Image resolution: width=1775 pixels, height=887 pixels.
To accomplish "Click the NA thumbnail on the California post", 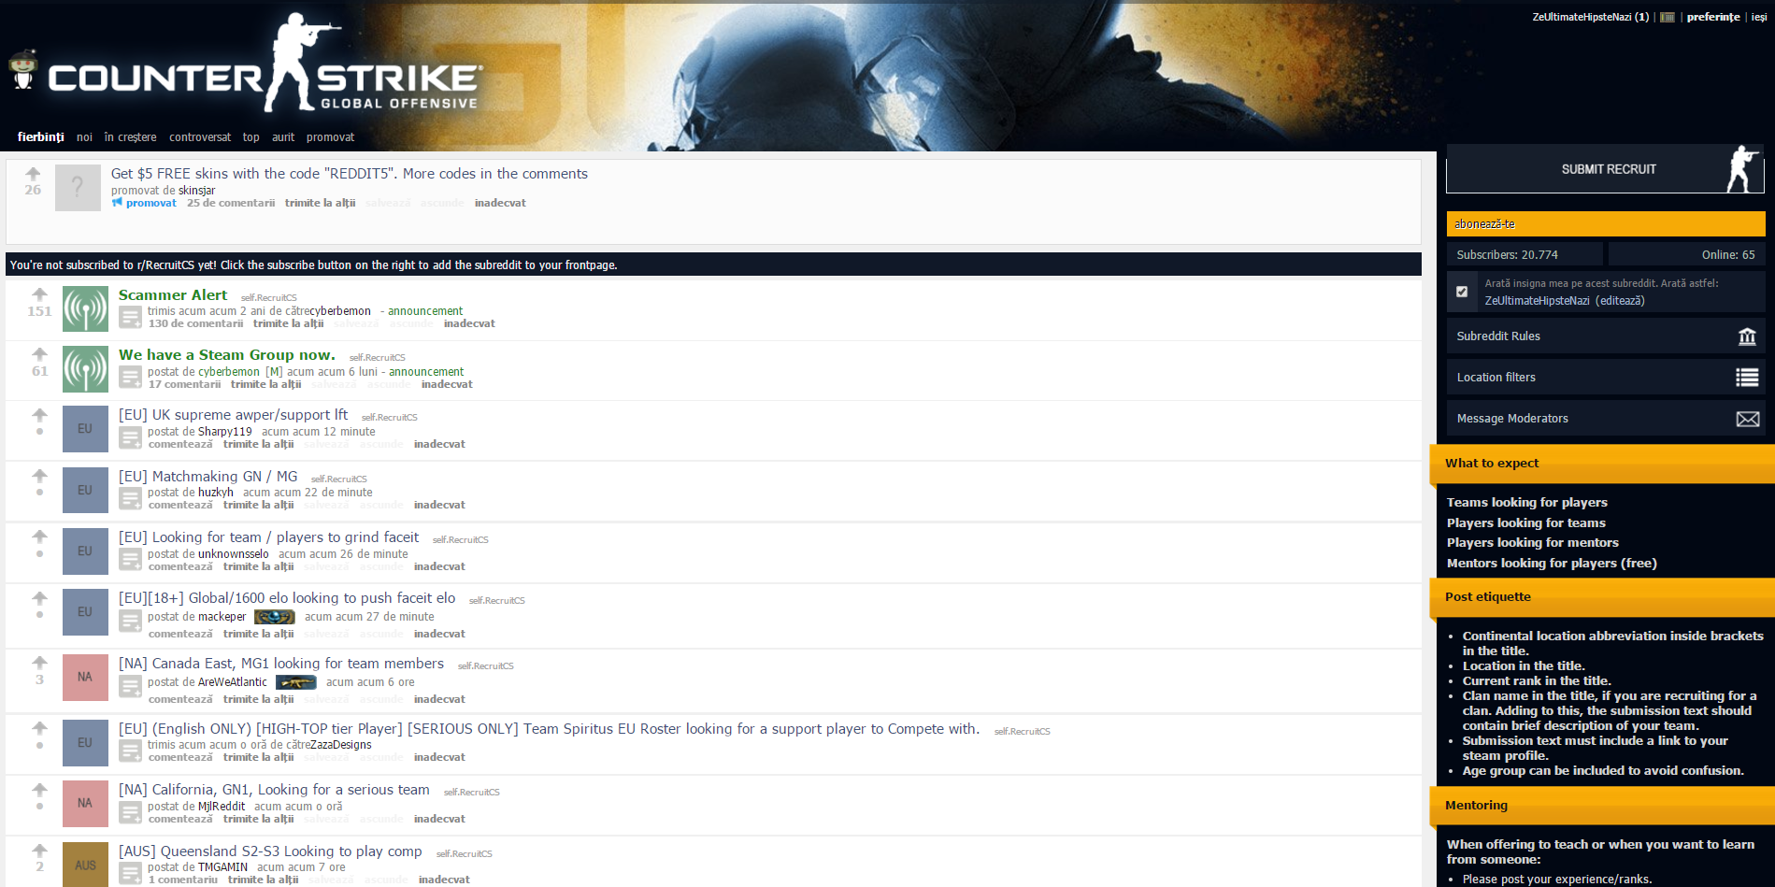I will pyautogui.click(x=85, y=804).
